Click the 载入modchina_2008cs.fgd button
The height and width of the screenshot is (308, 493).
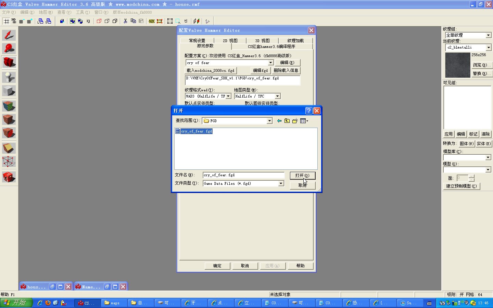coord(211,70)
